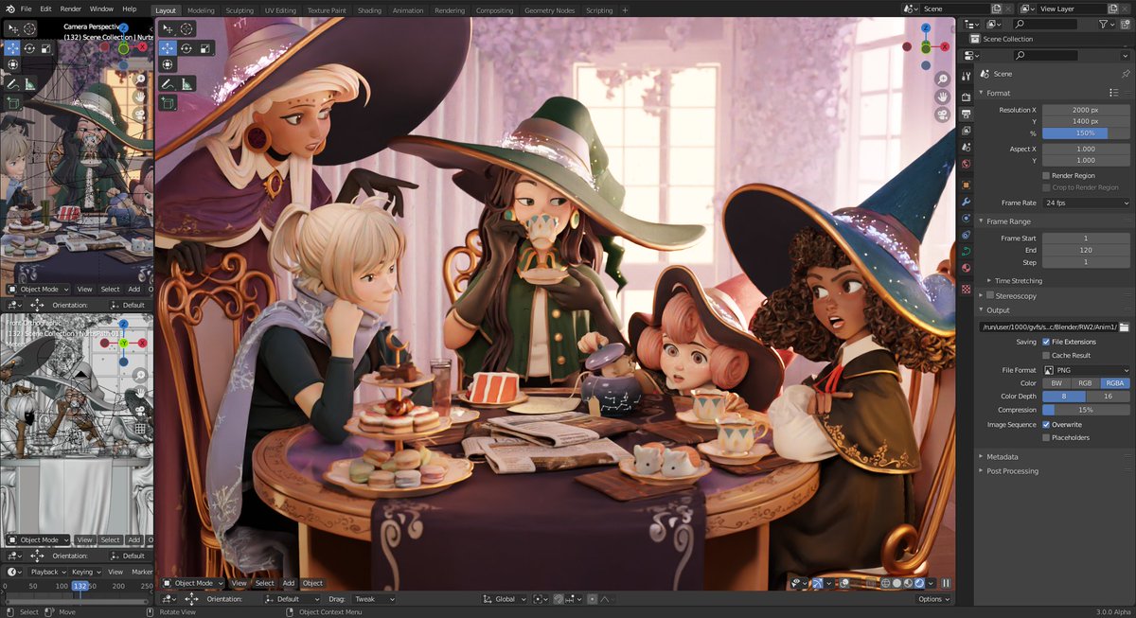1136x618 pixels.
Task: Open the Frame Rate 24 fps dropdown
Action: [1086, 203]
